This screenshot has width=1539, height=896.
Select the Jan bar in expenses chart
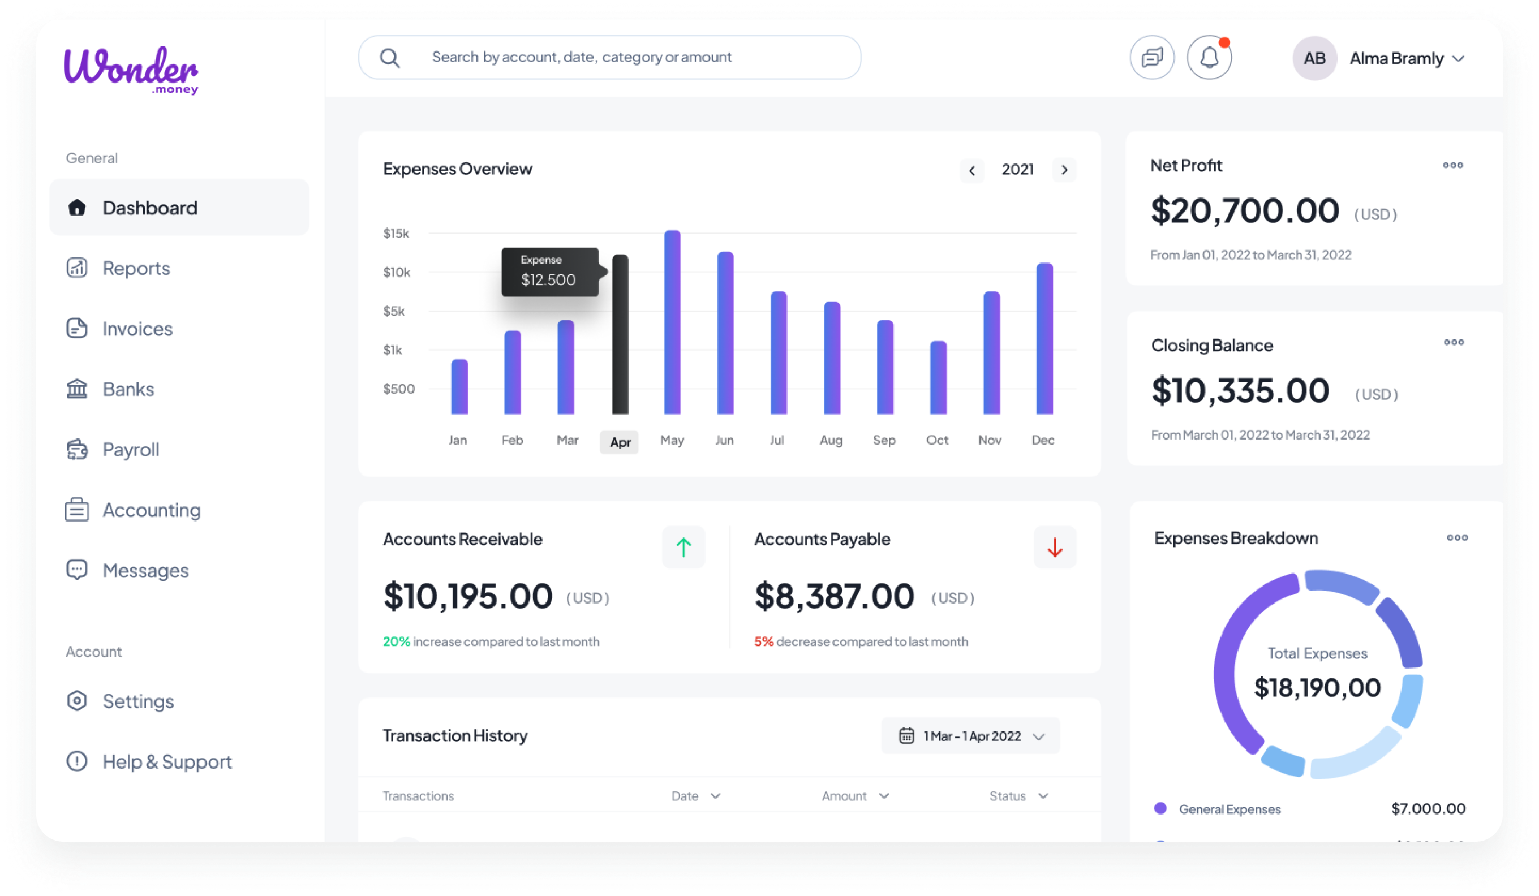(x=459, y=387)
